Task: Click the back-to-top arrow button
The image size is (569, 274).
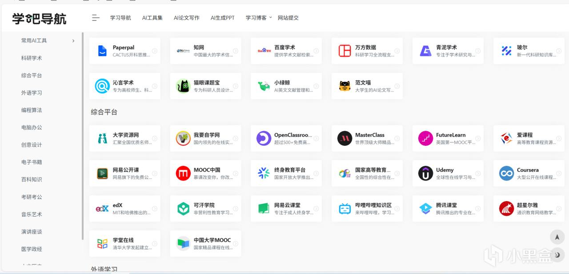Action: tap(557, 237)
